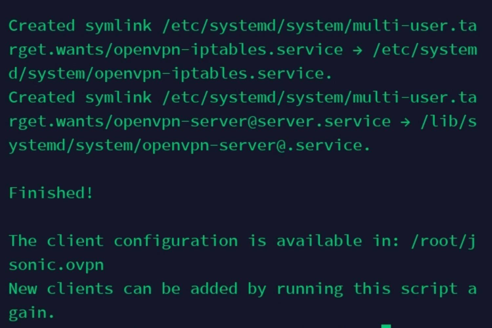The image size is (492, 328).
Task: Click "openvpn-server@server.service" in the output
Action: [x=252, y=122]
